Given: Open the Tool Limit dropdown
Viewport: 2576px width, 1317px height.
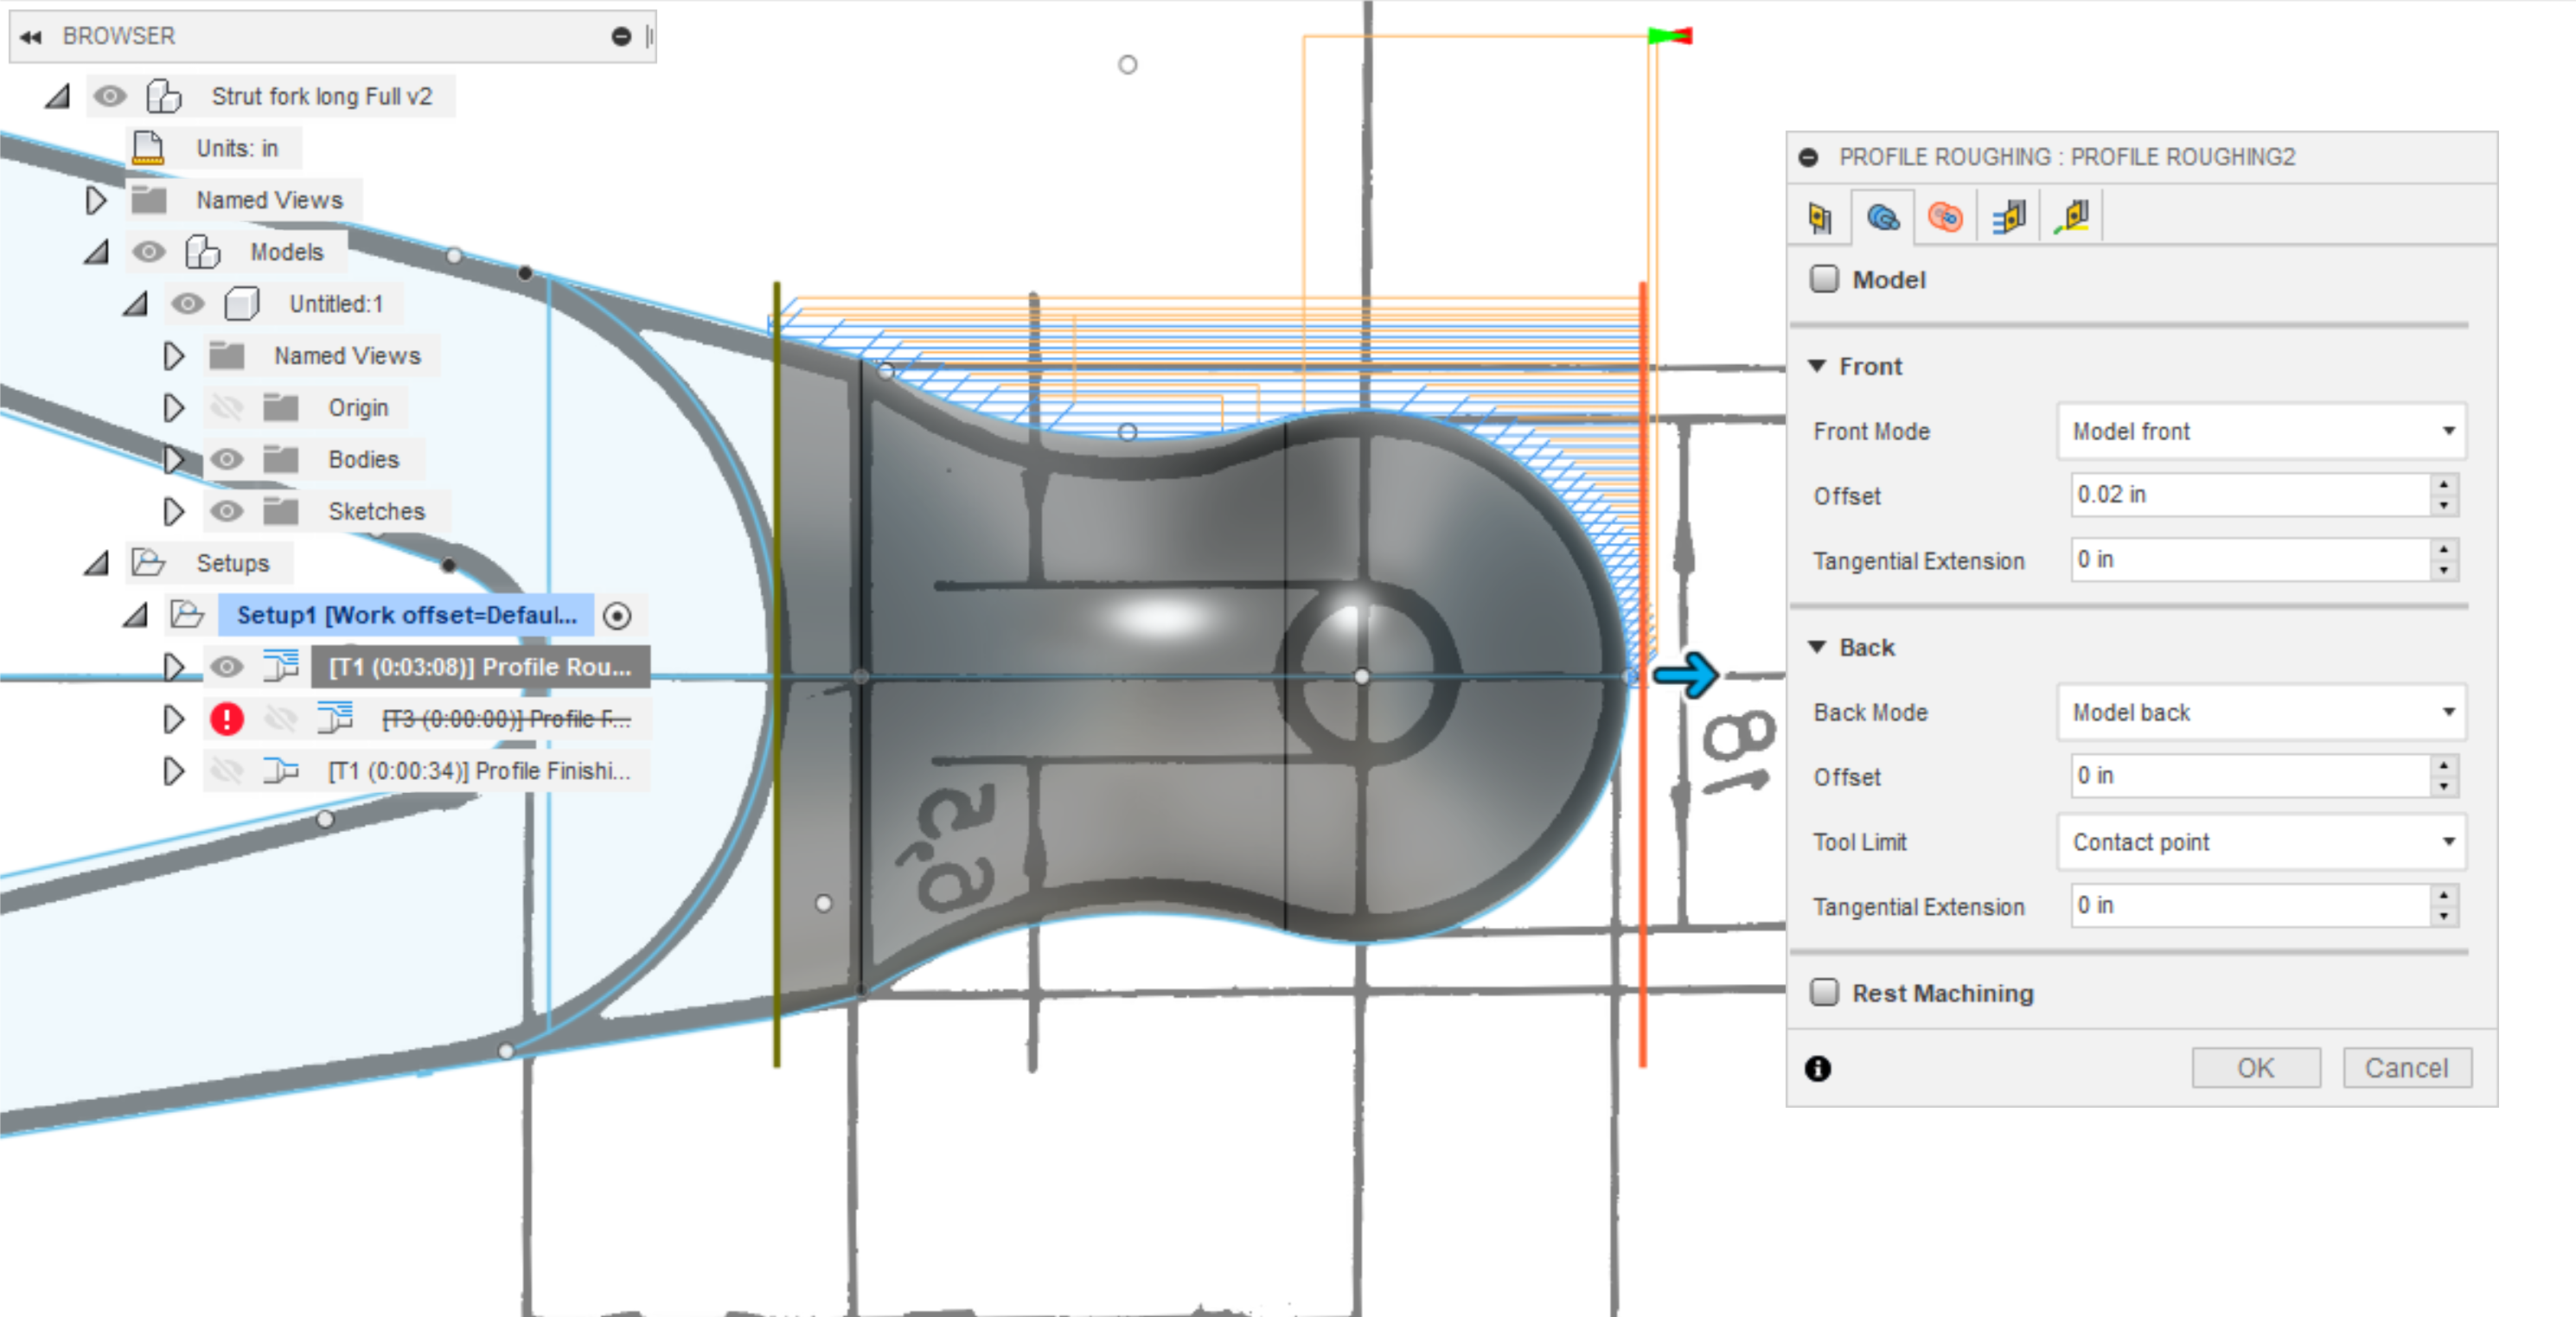Looking at the screenshot, I should tap(2262, 842).
